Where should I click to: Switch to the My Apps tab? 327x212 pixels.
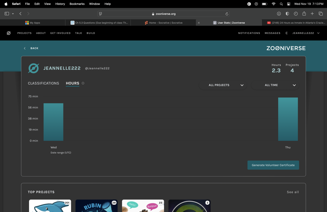click(33, 23)
